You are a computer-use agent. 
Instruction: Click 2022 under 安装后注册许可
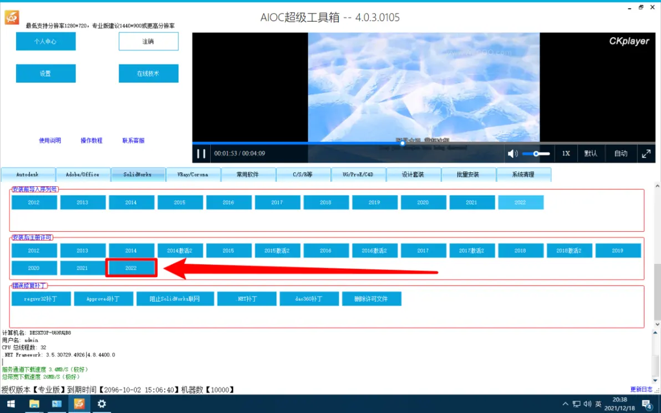coord(131,268)
